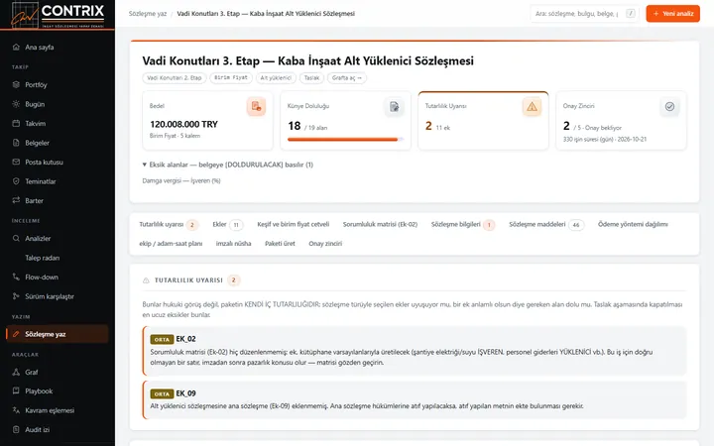Open Sorumluluk matrisi (Ek-02) tab
The height and width of the screenshot is (446, 714).
coord(380,224)
